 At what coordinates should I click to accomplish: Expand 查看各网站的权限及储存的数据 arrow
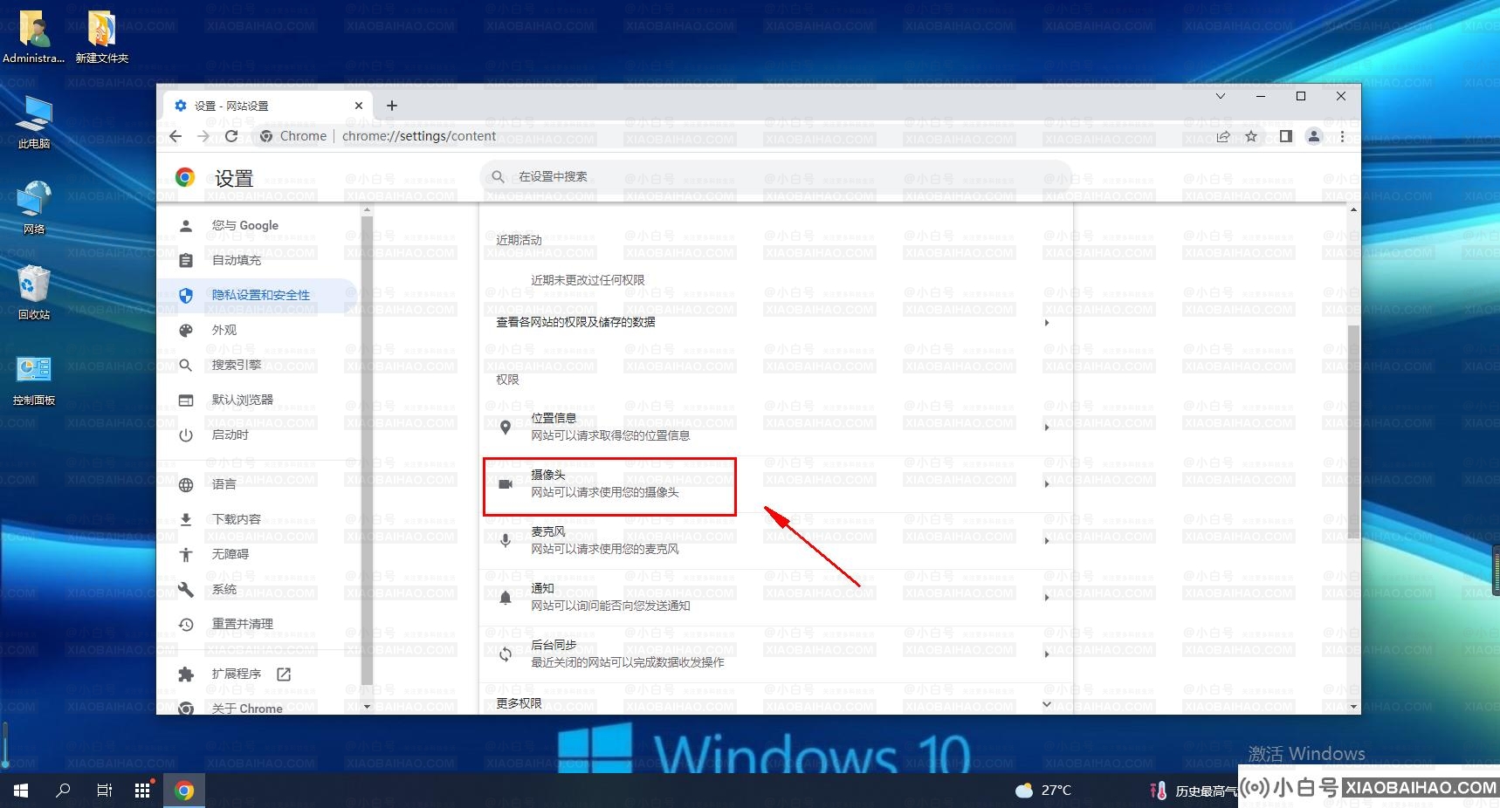[x=1046, y=323]
